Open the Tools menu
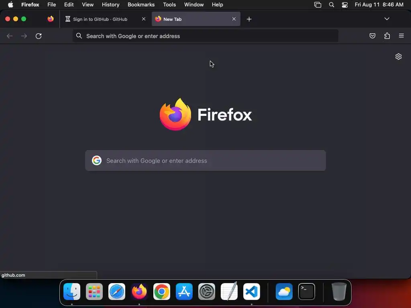The width and height of the screenshot is (411, 308). click(169, 4)
